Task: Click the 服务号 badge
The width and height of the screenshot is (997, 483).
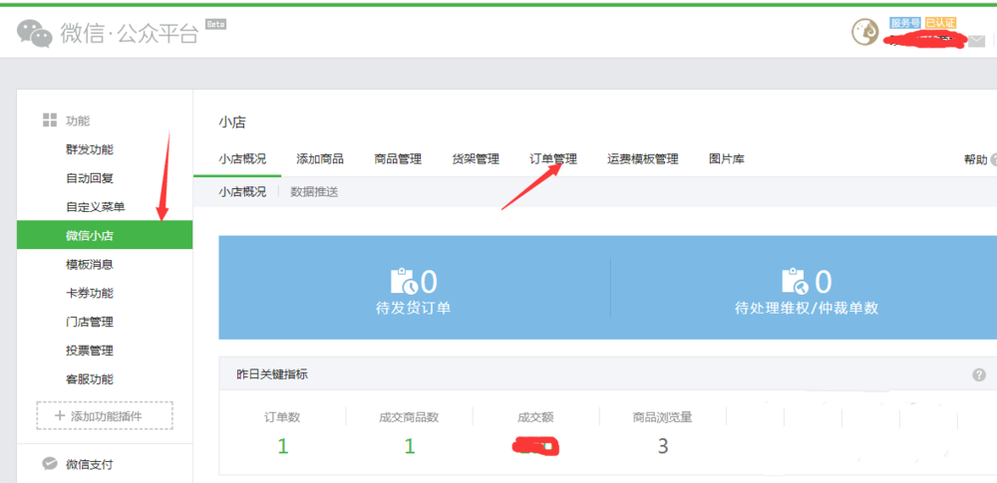Action: (905, 23)
